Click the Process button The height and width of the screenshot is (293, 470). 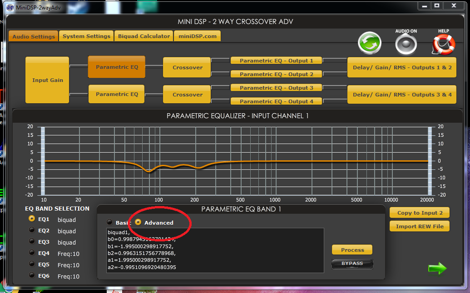click(352, 250)
